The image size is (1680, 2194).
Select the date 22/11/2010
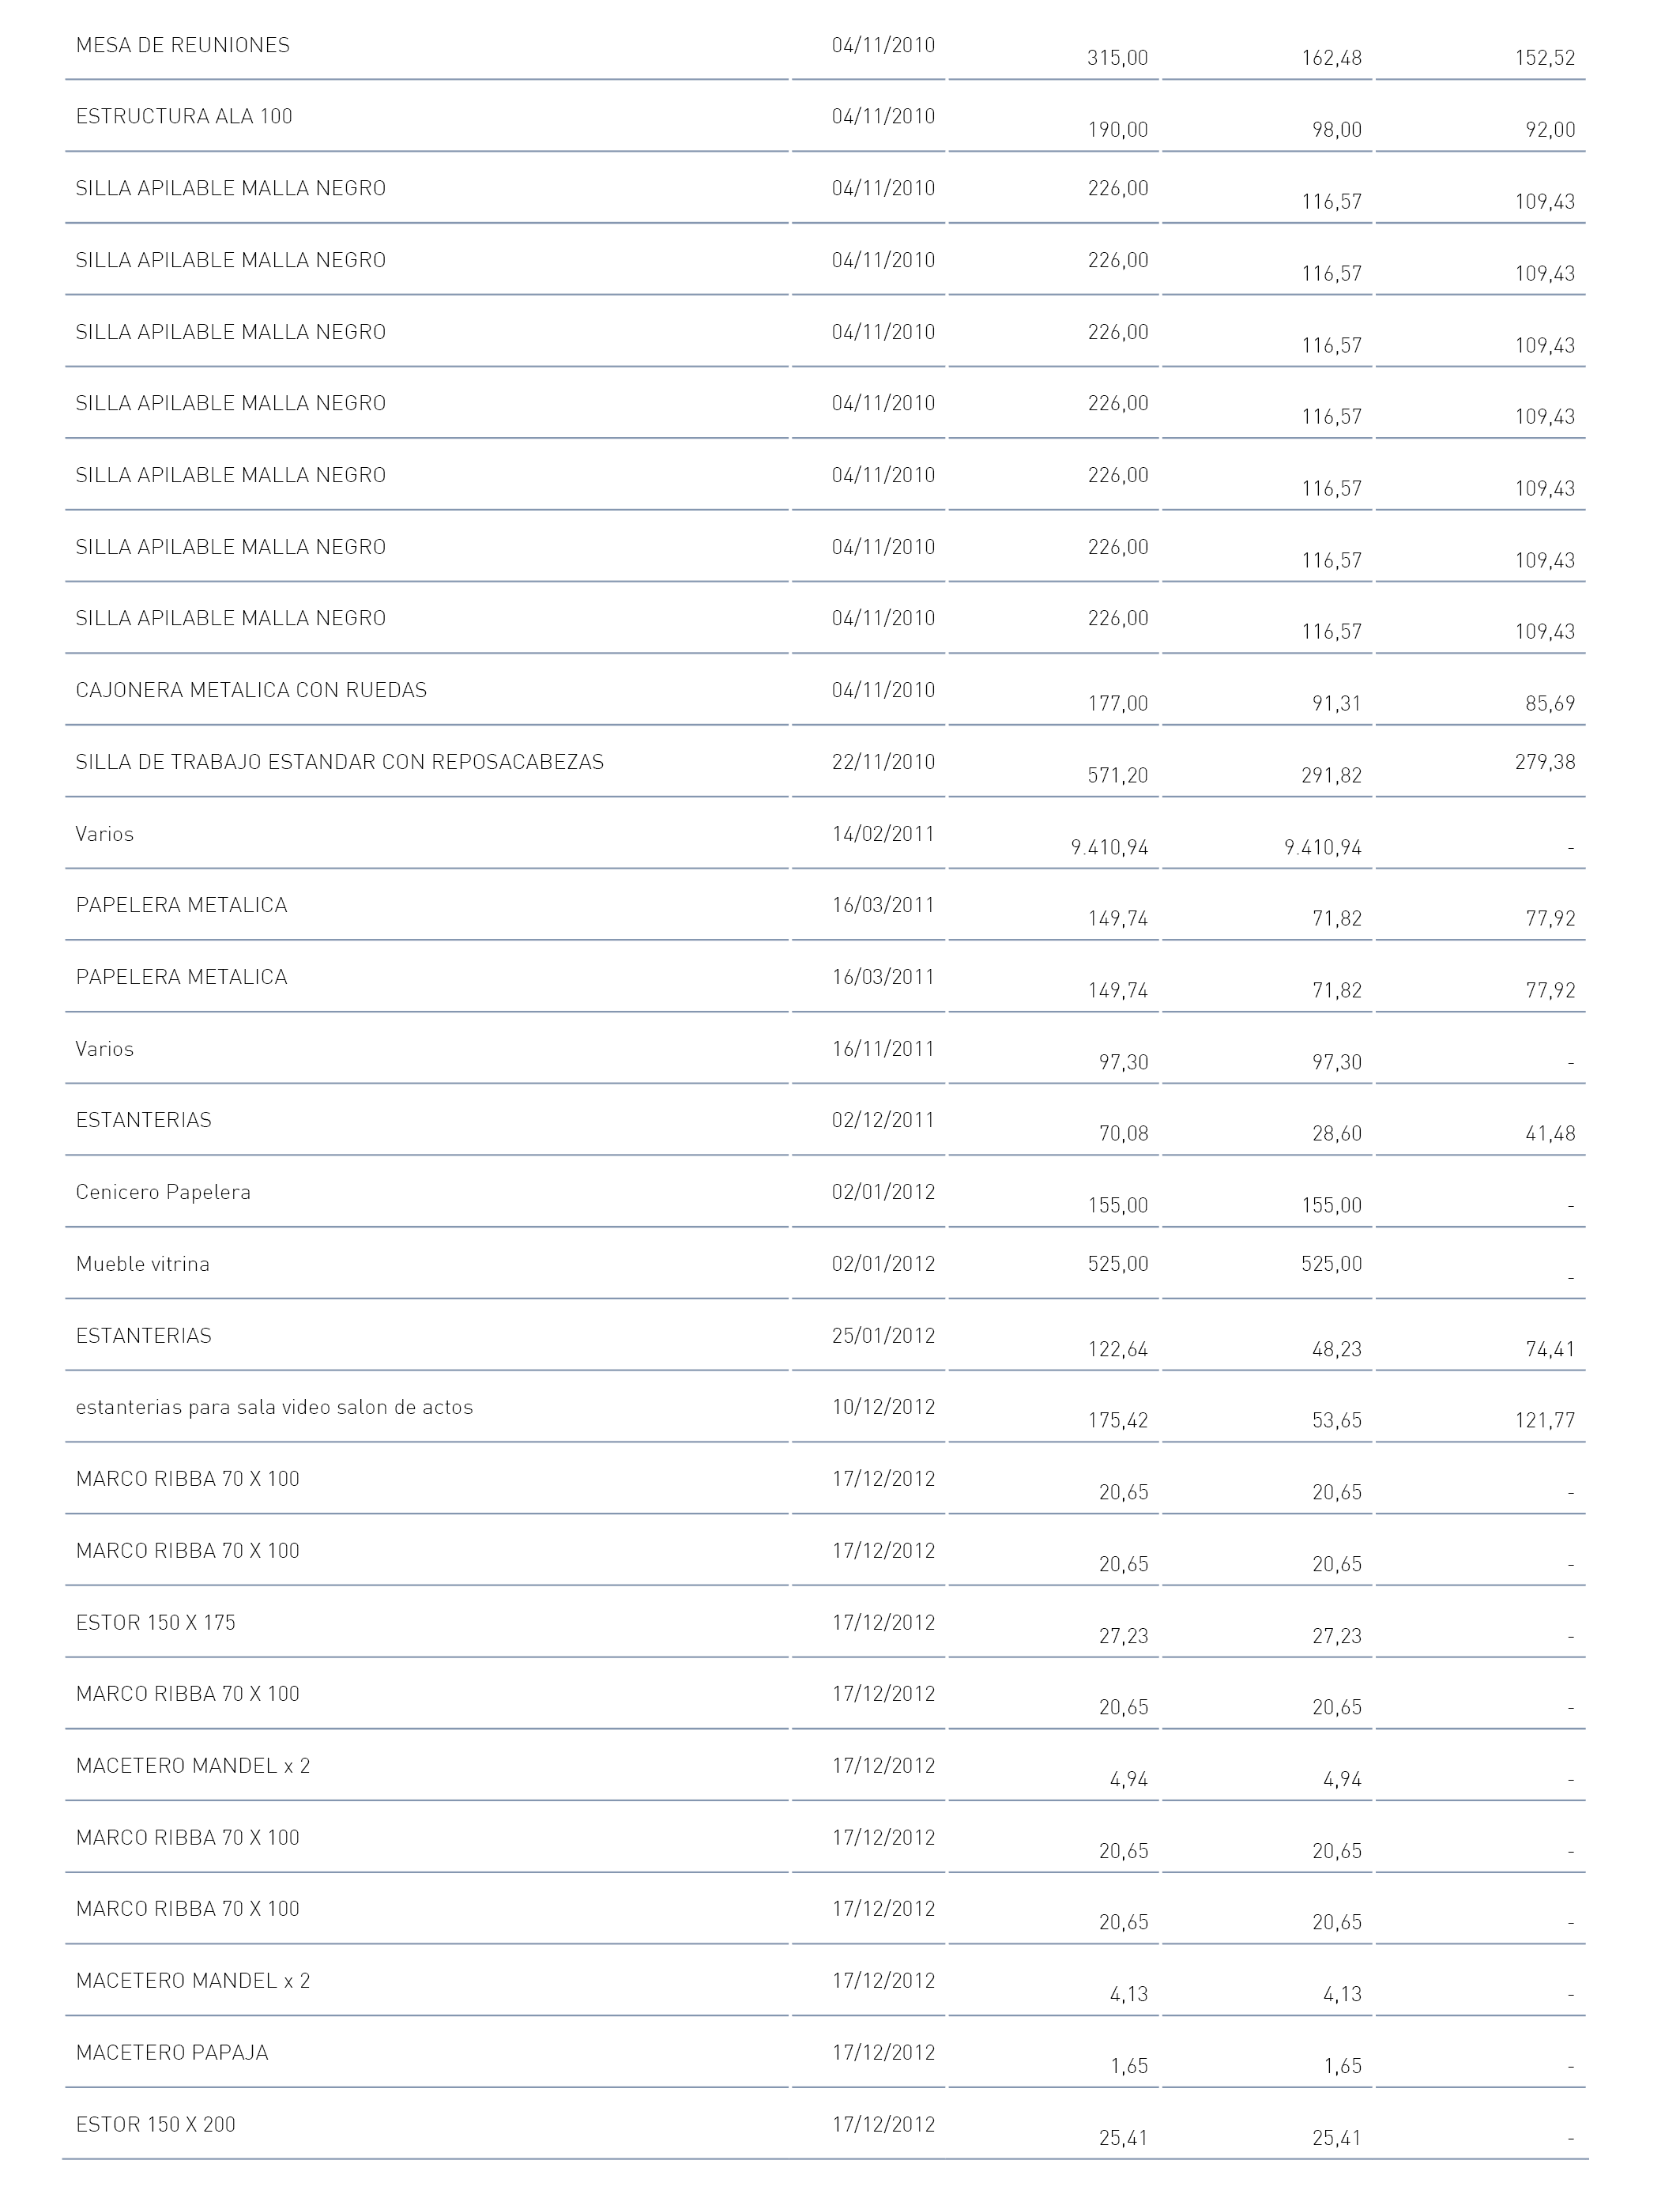click(x=883, y=762)
